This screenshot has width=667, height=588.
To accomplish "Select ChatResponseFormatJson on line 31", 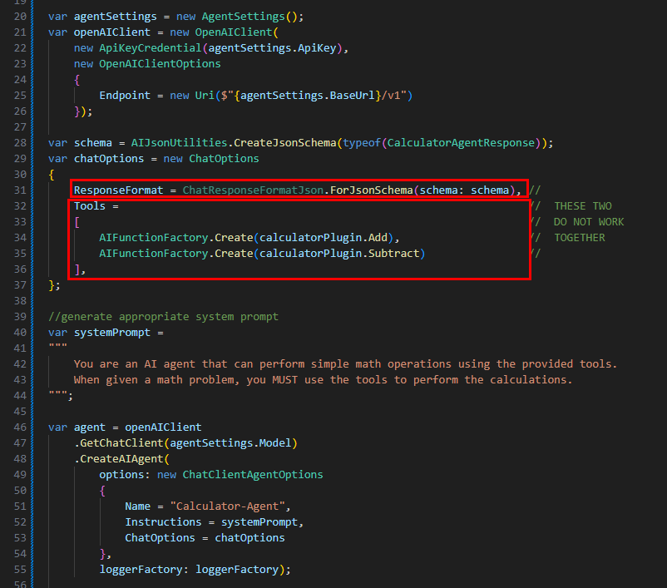I will pos(253,190).
